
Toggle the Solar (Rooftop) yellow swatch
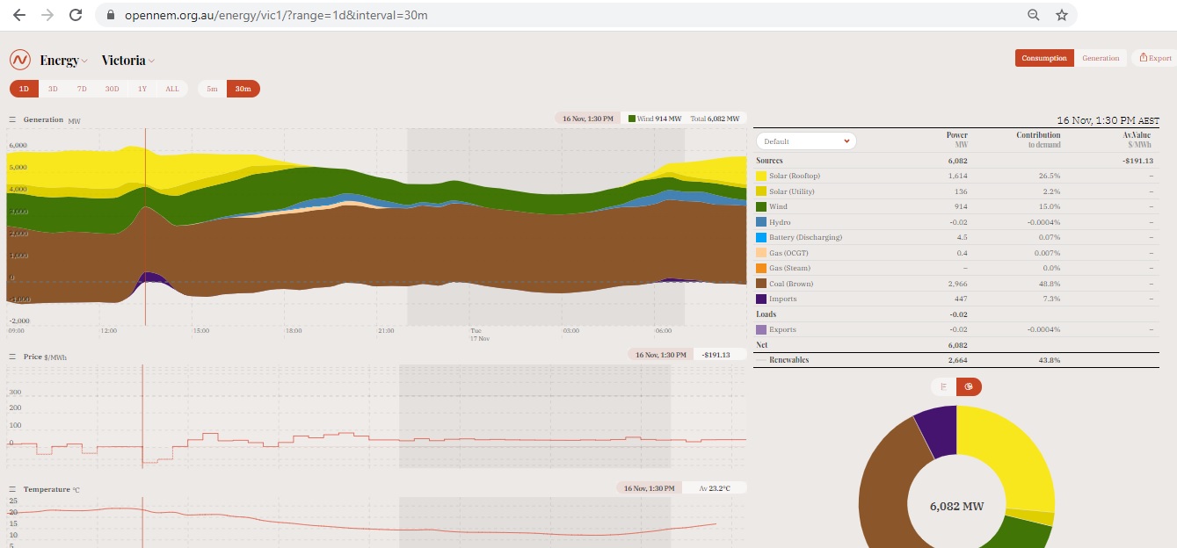[761, 177]
